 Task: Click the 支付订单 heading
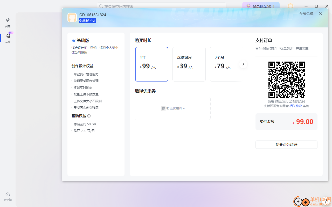(x=264, y=41)
